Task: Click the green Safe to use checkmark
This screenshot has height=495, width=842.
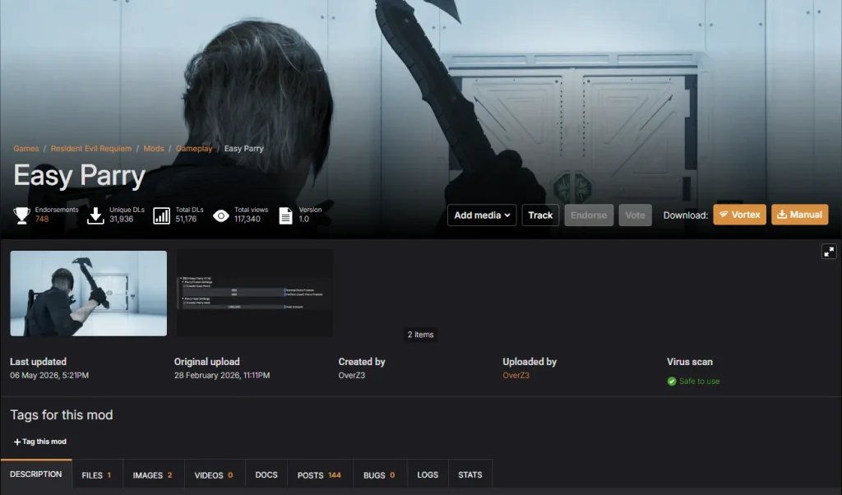Action: (671, 382)
